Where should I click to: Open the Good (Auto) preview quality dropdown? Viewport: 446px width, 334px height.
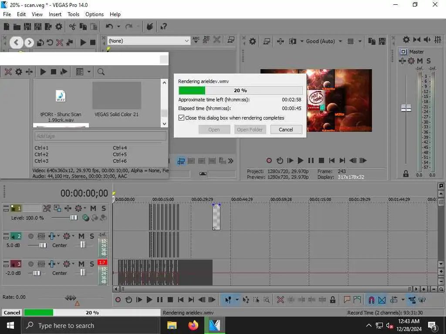(x=324, y=41)
